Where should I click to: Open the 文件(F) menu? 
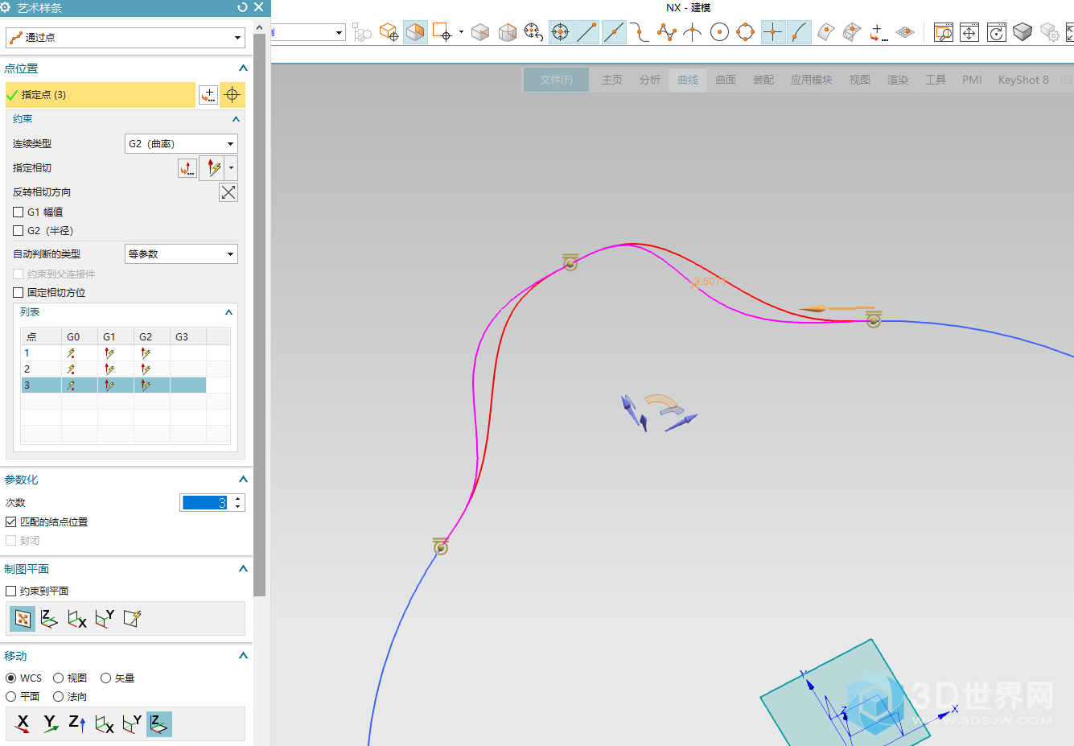556,80
